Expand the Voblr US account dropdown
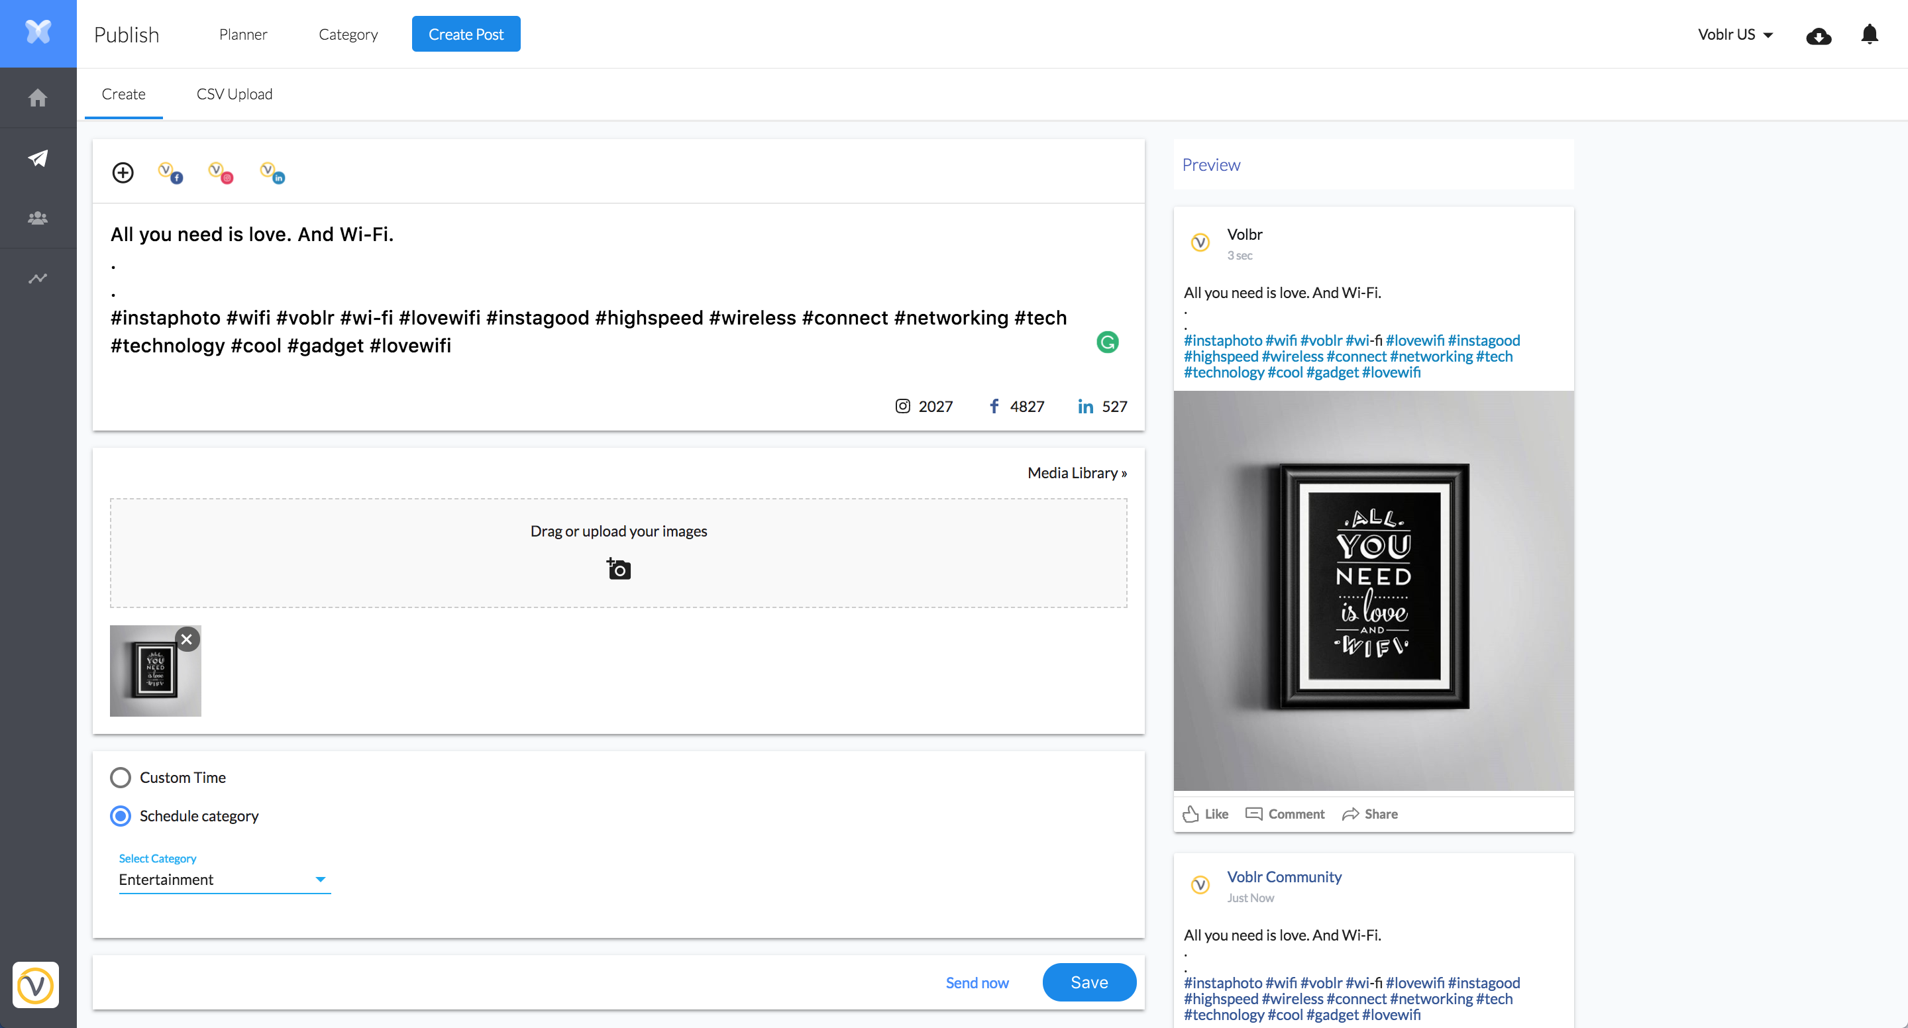 click(x=1736, y=34)
